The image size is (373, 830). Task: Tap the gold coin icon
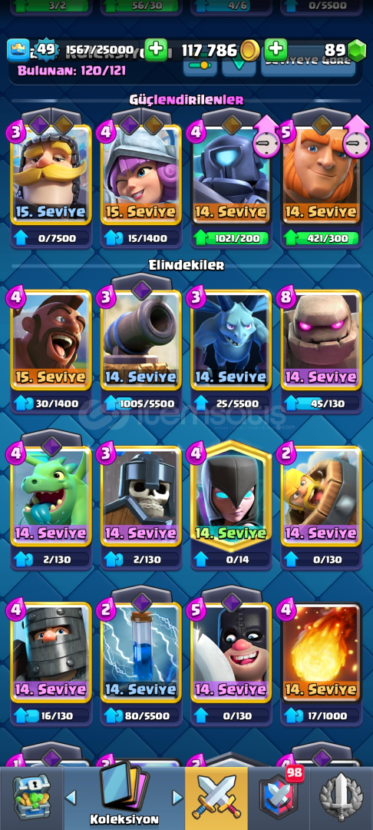[249, 51]
